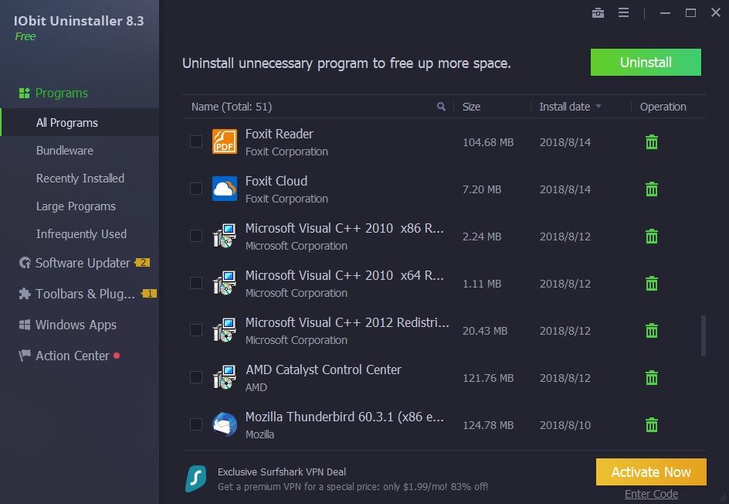This screenshot has height=504, width=729.
Task: Click the Visual C++ 2010 x86 installer icon
Action: (225, 236)
